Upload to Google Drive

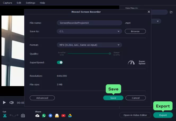[x=70, y=116]
